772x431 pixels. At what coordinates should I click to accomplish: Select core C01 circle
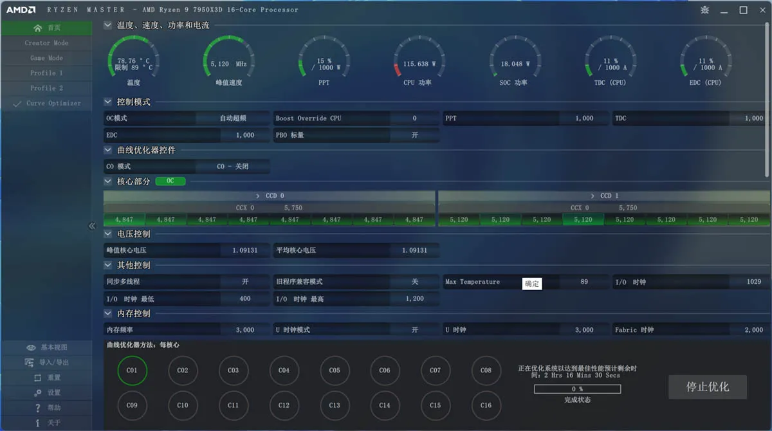tap(132, 371)
